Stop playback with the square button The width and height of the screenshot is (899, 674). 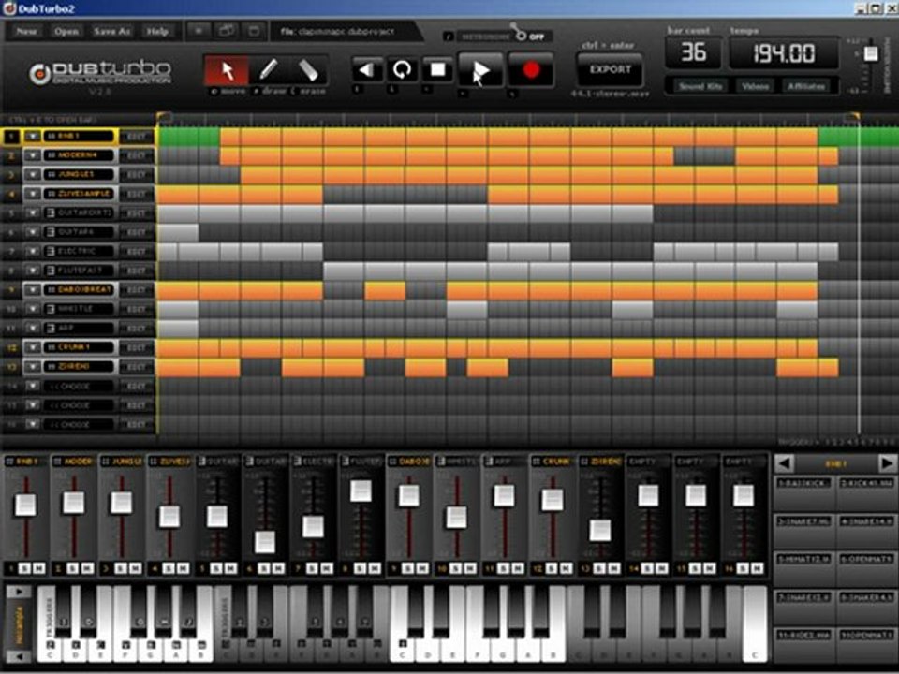[437, 70]
